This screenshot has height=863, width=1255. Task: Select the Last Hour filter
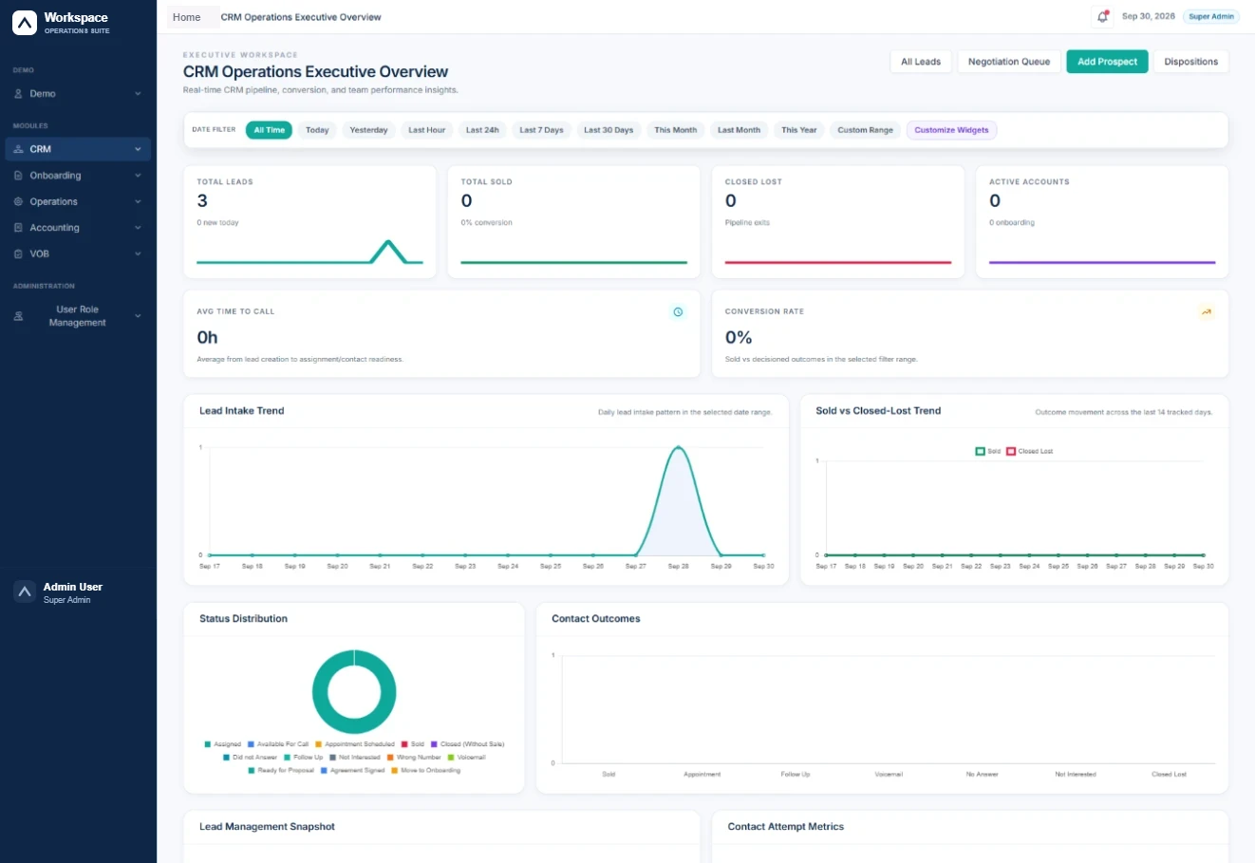(427, 130)
